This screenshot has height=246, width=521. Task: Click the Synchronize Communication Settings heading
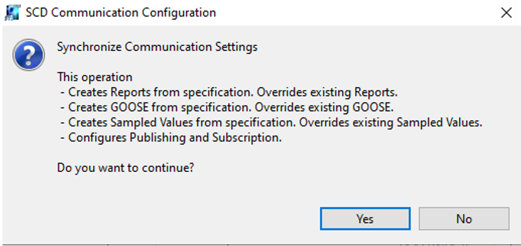(157, 47)
